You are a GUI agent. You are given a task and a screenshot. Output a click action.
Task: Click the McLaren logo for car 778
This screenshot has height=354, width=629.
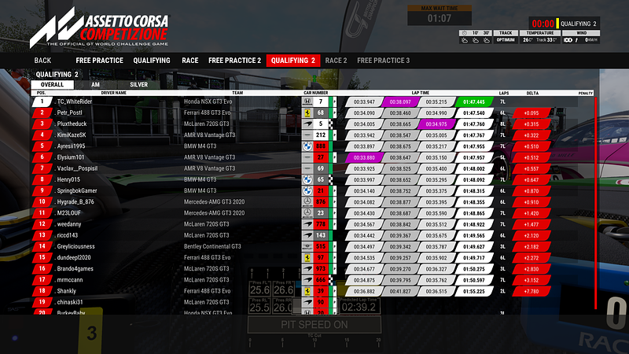tap(307, 224)
